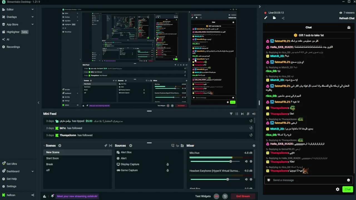356x200 pixels.
Task: Toggle lock on Game Capture source
Action: point(167,170)
